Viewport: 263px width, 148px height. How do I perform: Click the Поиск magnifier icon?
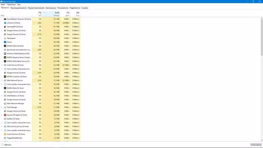pyautogui.click(x=5, y=42)
